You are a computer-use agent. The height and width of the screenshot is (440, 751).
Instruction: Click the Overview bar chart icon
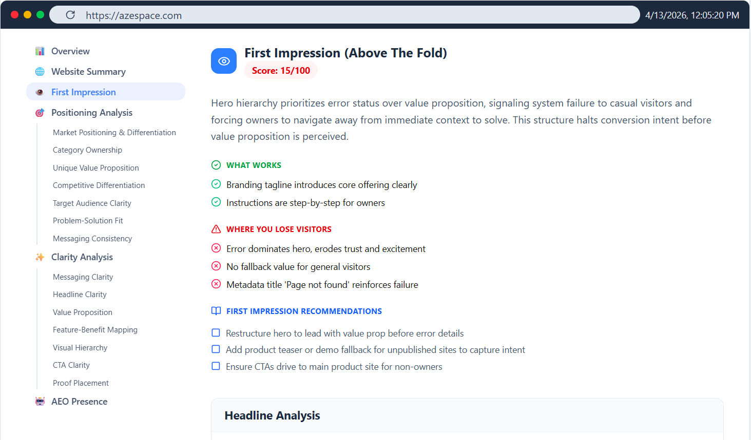(x=40, y=51)
